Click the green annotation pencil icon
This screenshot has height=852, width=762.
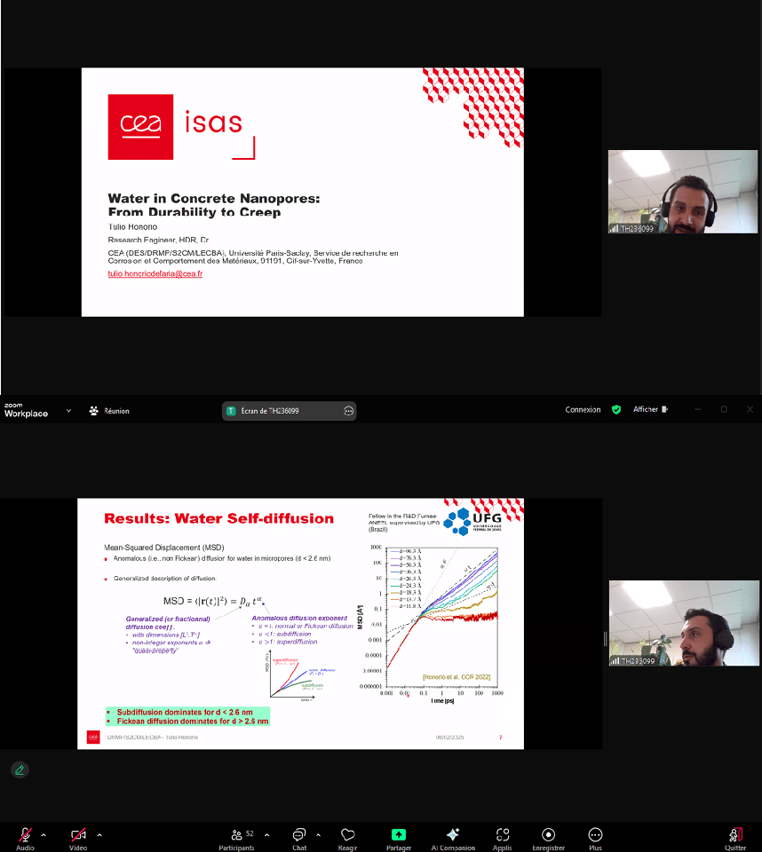(20, 770)
